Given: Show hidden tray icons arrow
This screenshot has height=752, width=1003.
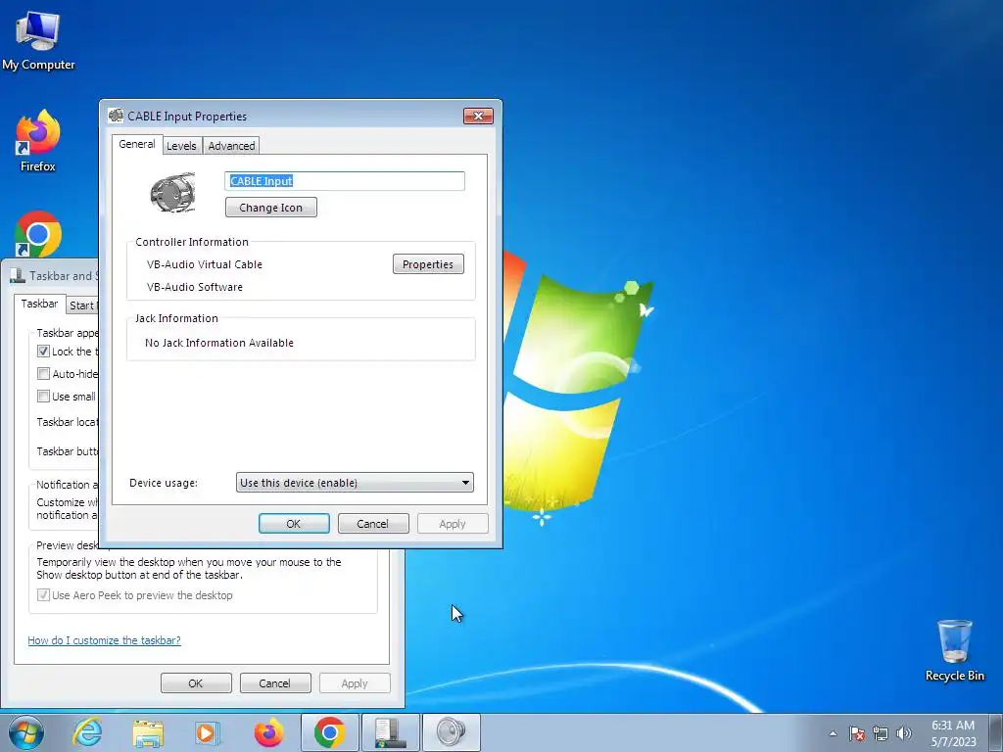Looking at the screenshot, I should coord(833,733).
